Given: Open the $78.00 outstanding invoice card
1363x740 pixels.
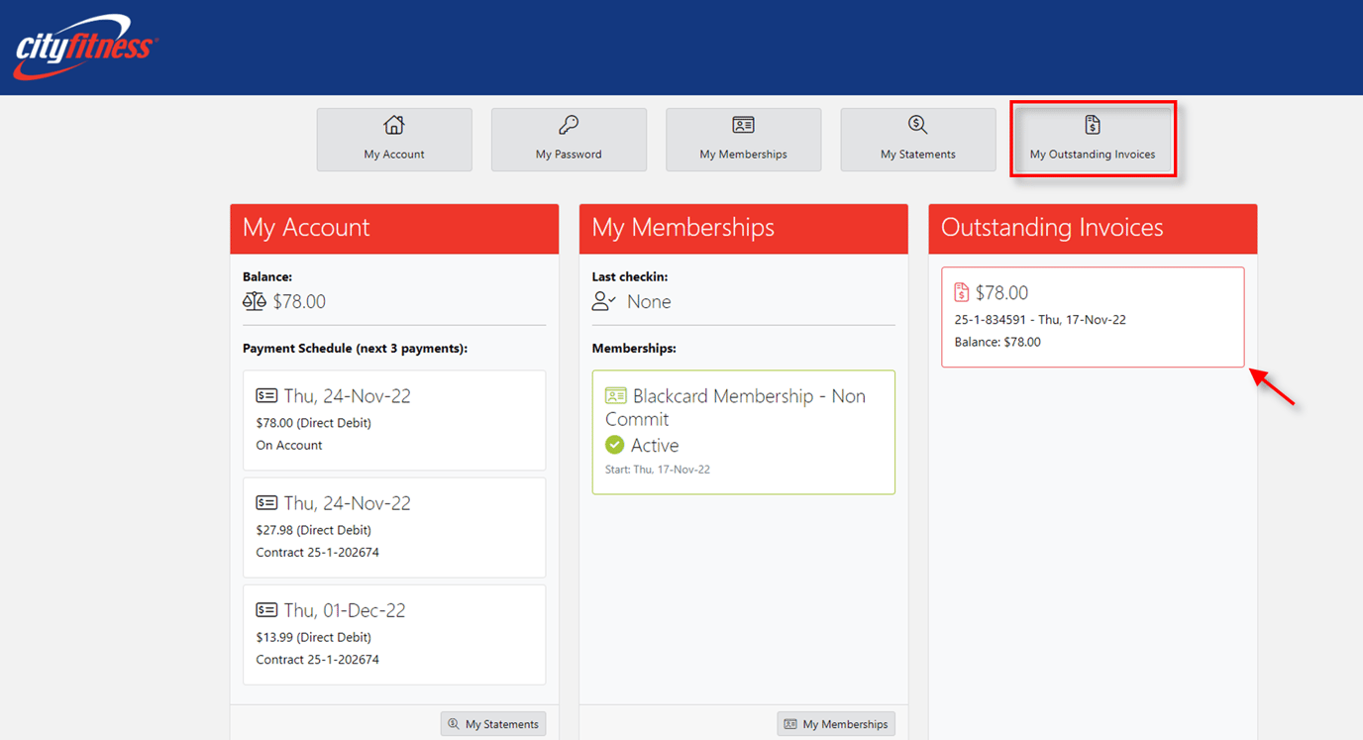Looking at the screenshot, I should click(1093, 317).
